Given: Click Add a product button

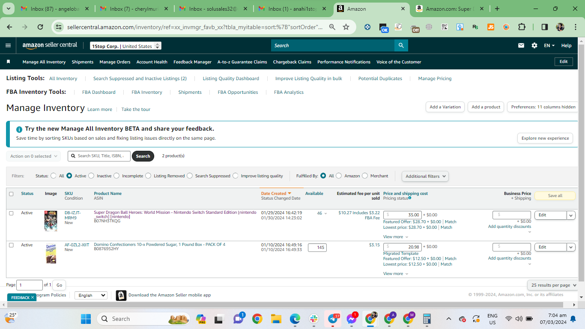Looking at the screenshot, I should pyautogui.click(x=486, y=107).
